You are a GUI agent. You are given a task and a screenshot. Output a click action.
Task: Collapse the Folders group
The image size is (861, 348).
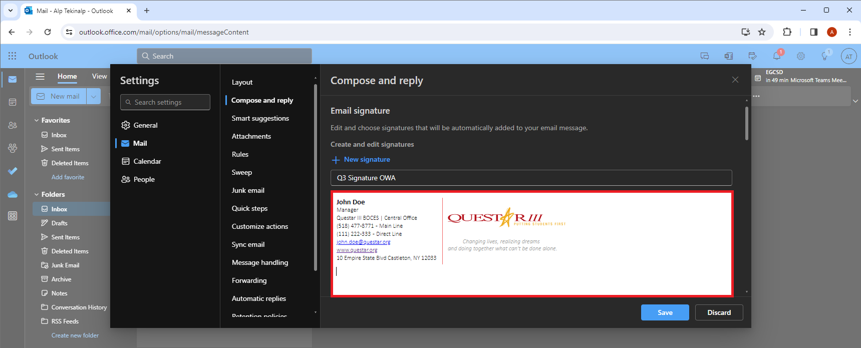[x=37, y=194]
